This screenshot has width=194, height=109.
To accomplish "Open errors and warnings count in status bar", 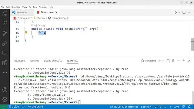I will (x=14, y=107).
